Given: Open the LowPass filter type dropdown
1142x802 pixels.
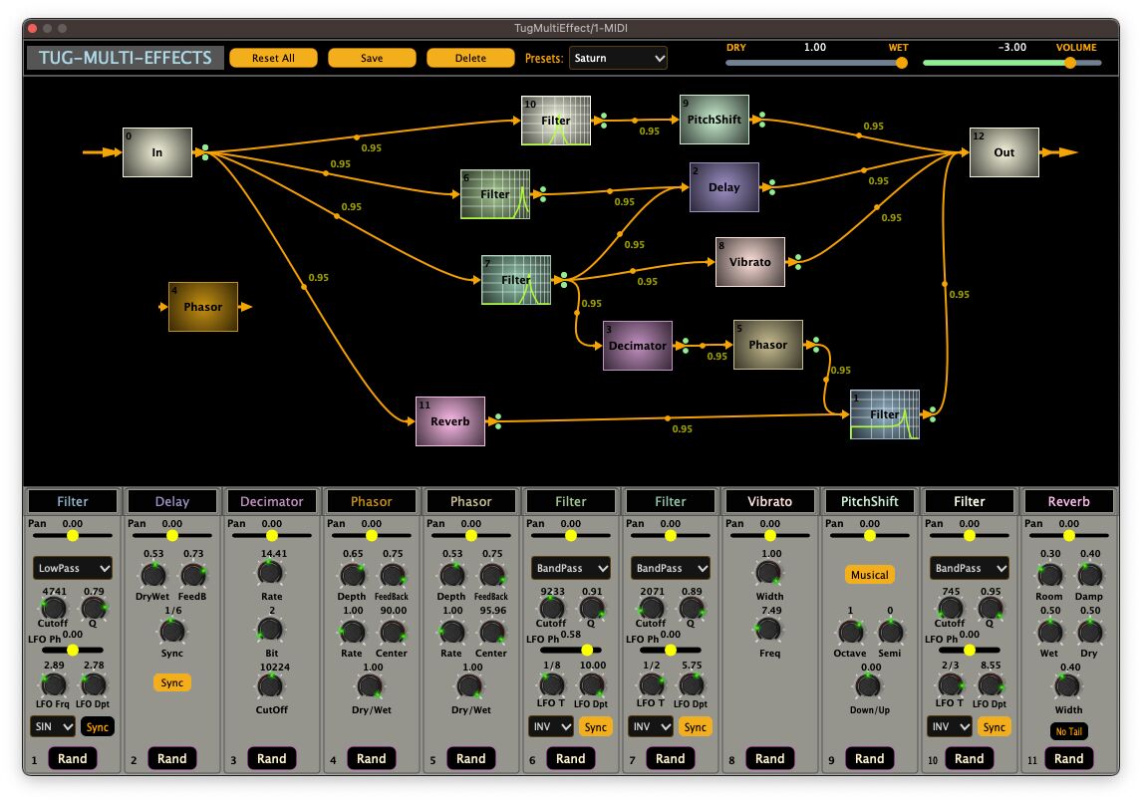Looking at the screenshot, I should 70,568.
